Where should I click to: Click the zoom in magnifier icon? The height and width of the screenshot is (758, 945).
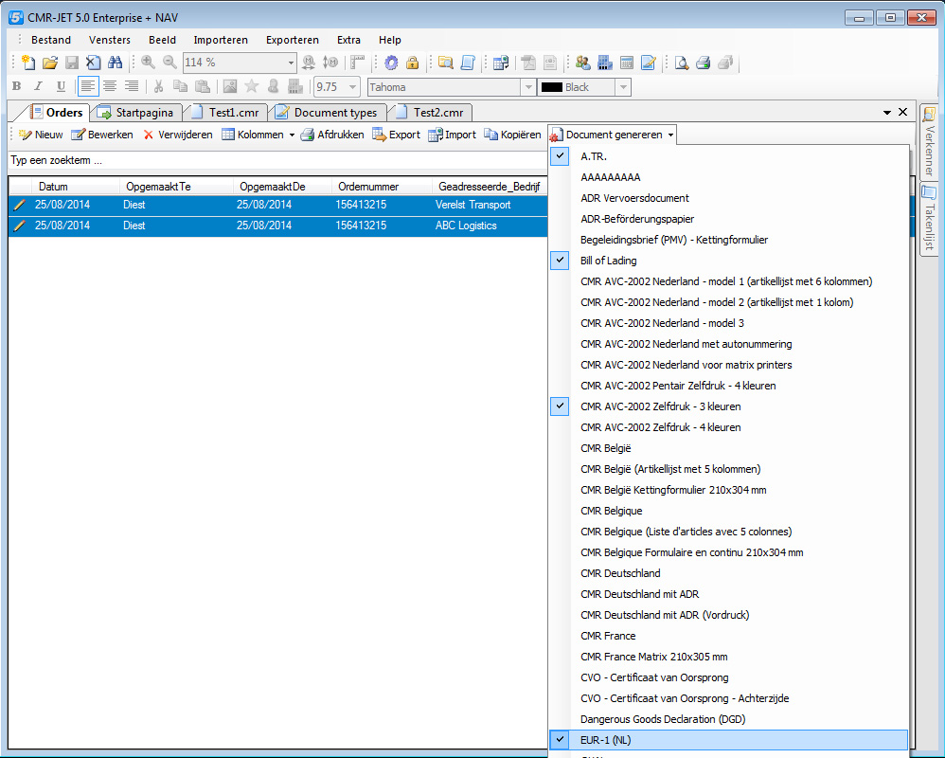pos(149,63)
